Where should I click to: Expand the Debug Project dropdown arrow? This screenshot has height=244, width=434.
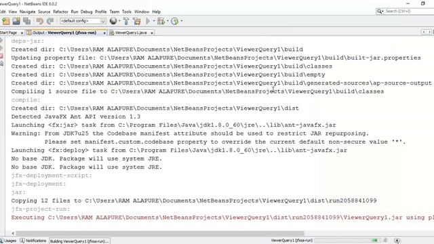tap(167, 21)
